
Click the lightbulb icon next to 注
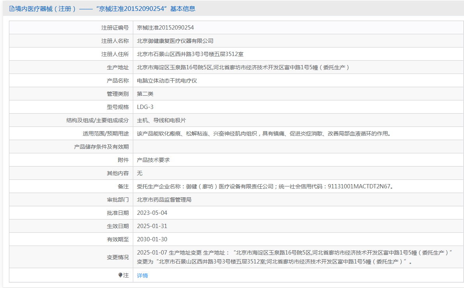[120, 275]
